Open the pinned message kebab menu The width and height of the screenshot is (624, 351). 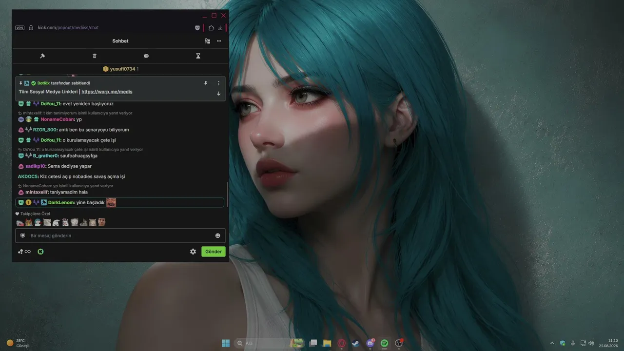tap(218, 83)
